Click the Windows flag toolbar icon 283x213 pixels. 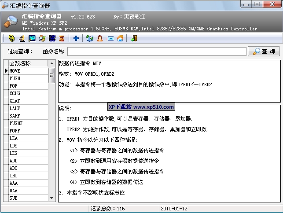point(42,38)
